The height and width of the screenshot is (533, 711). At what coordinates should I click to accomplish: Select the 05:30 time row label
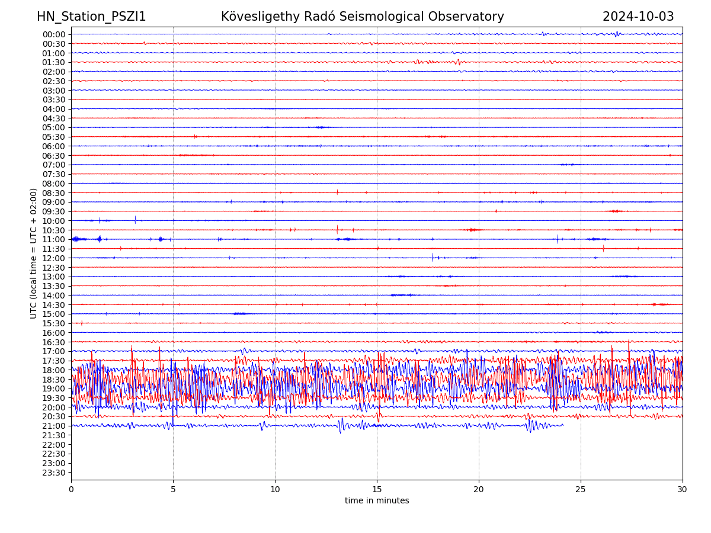[x=54, y=137]
